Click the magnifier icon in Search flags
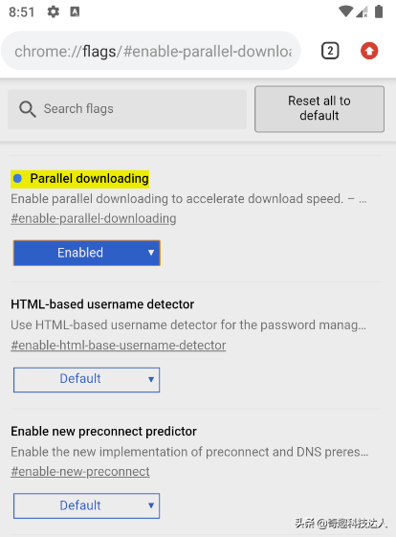Image resolution: width=396 pixels, height=537 pixels. pyautogui.click(x=28, y=109)
